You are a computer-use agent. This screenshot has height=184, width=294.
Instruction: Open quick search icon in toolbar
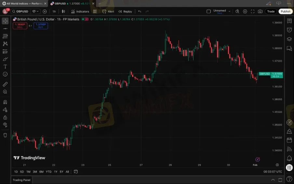237,11
